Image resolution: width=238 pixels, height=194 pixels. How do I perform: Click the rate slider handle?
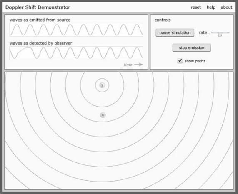coord(220,35)
